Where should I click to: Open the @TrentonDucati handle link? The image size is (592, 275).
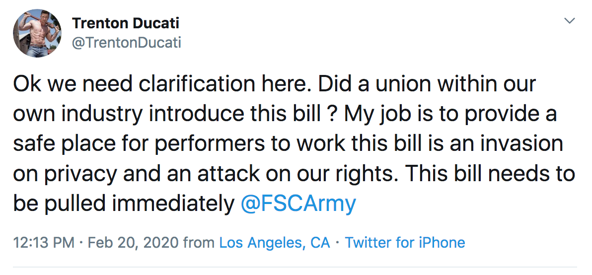point(127,43)
